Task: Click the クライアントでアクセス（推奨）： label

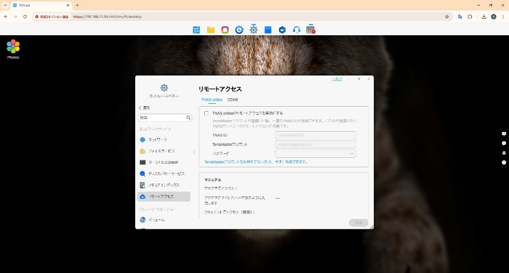Action: tap(230, 212)
